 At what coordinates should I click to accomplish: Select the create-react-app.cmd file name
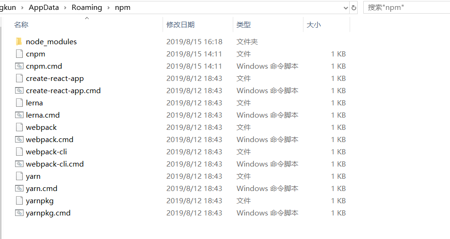pyautogui.click(x=64, y=90)
